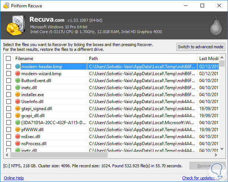
Task: Click the orange status dot beside installer.exe
Action: (18, 95)
